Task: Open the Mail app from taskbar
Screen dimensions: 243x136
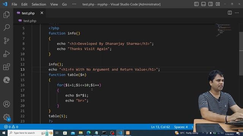Action: pos(73,133)
